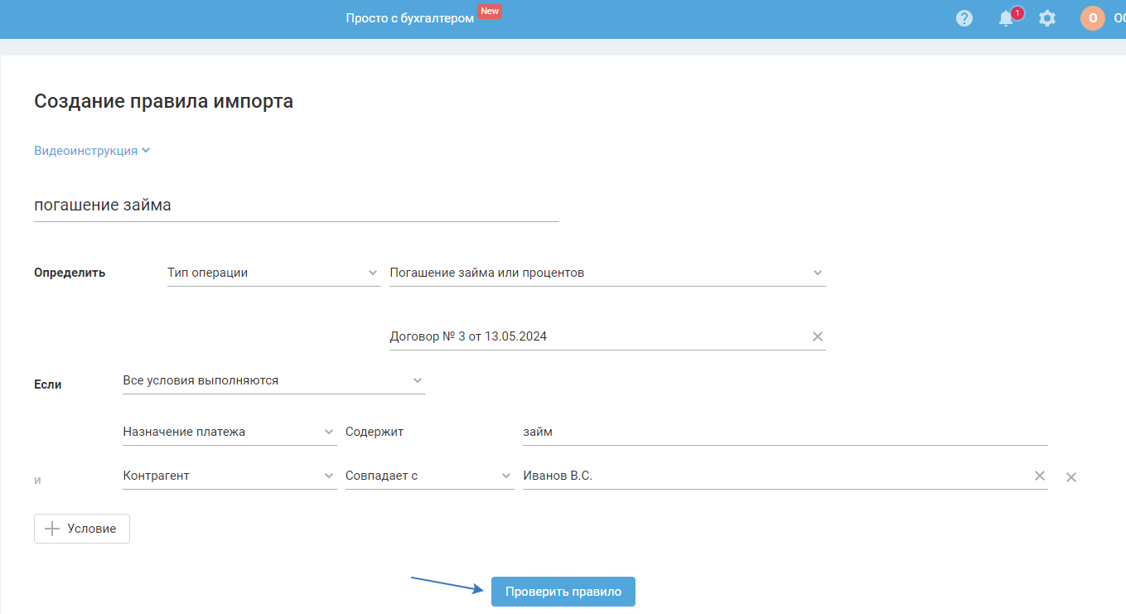Open notifications bell icon
Screen dimensions: 1126x614
(x=1006, y=18)
